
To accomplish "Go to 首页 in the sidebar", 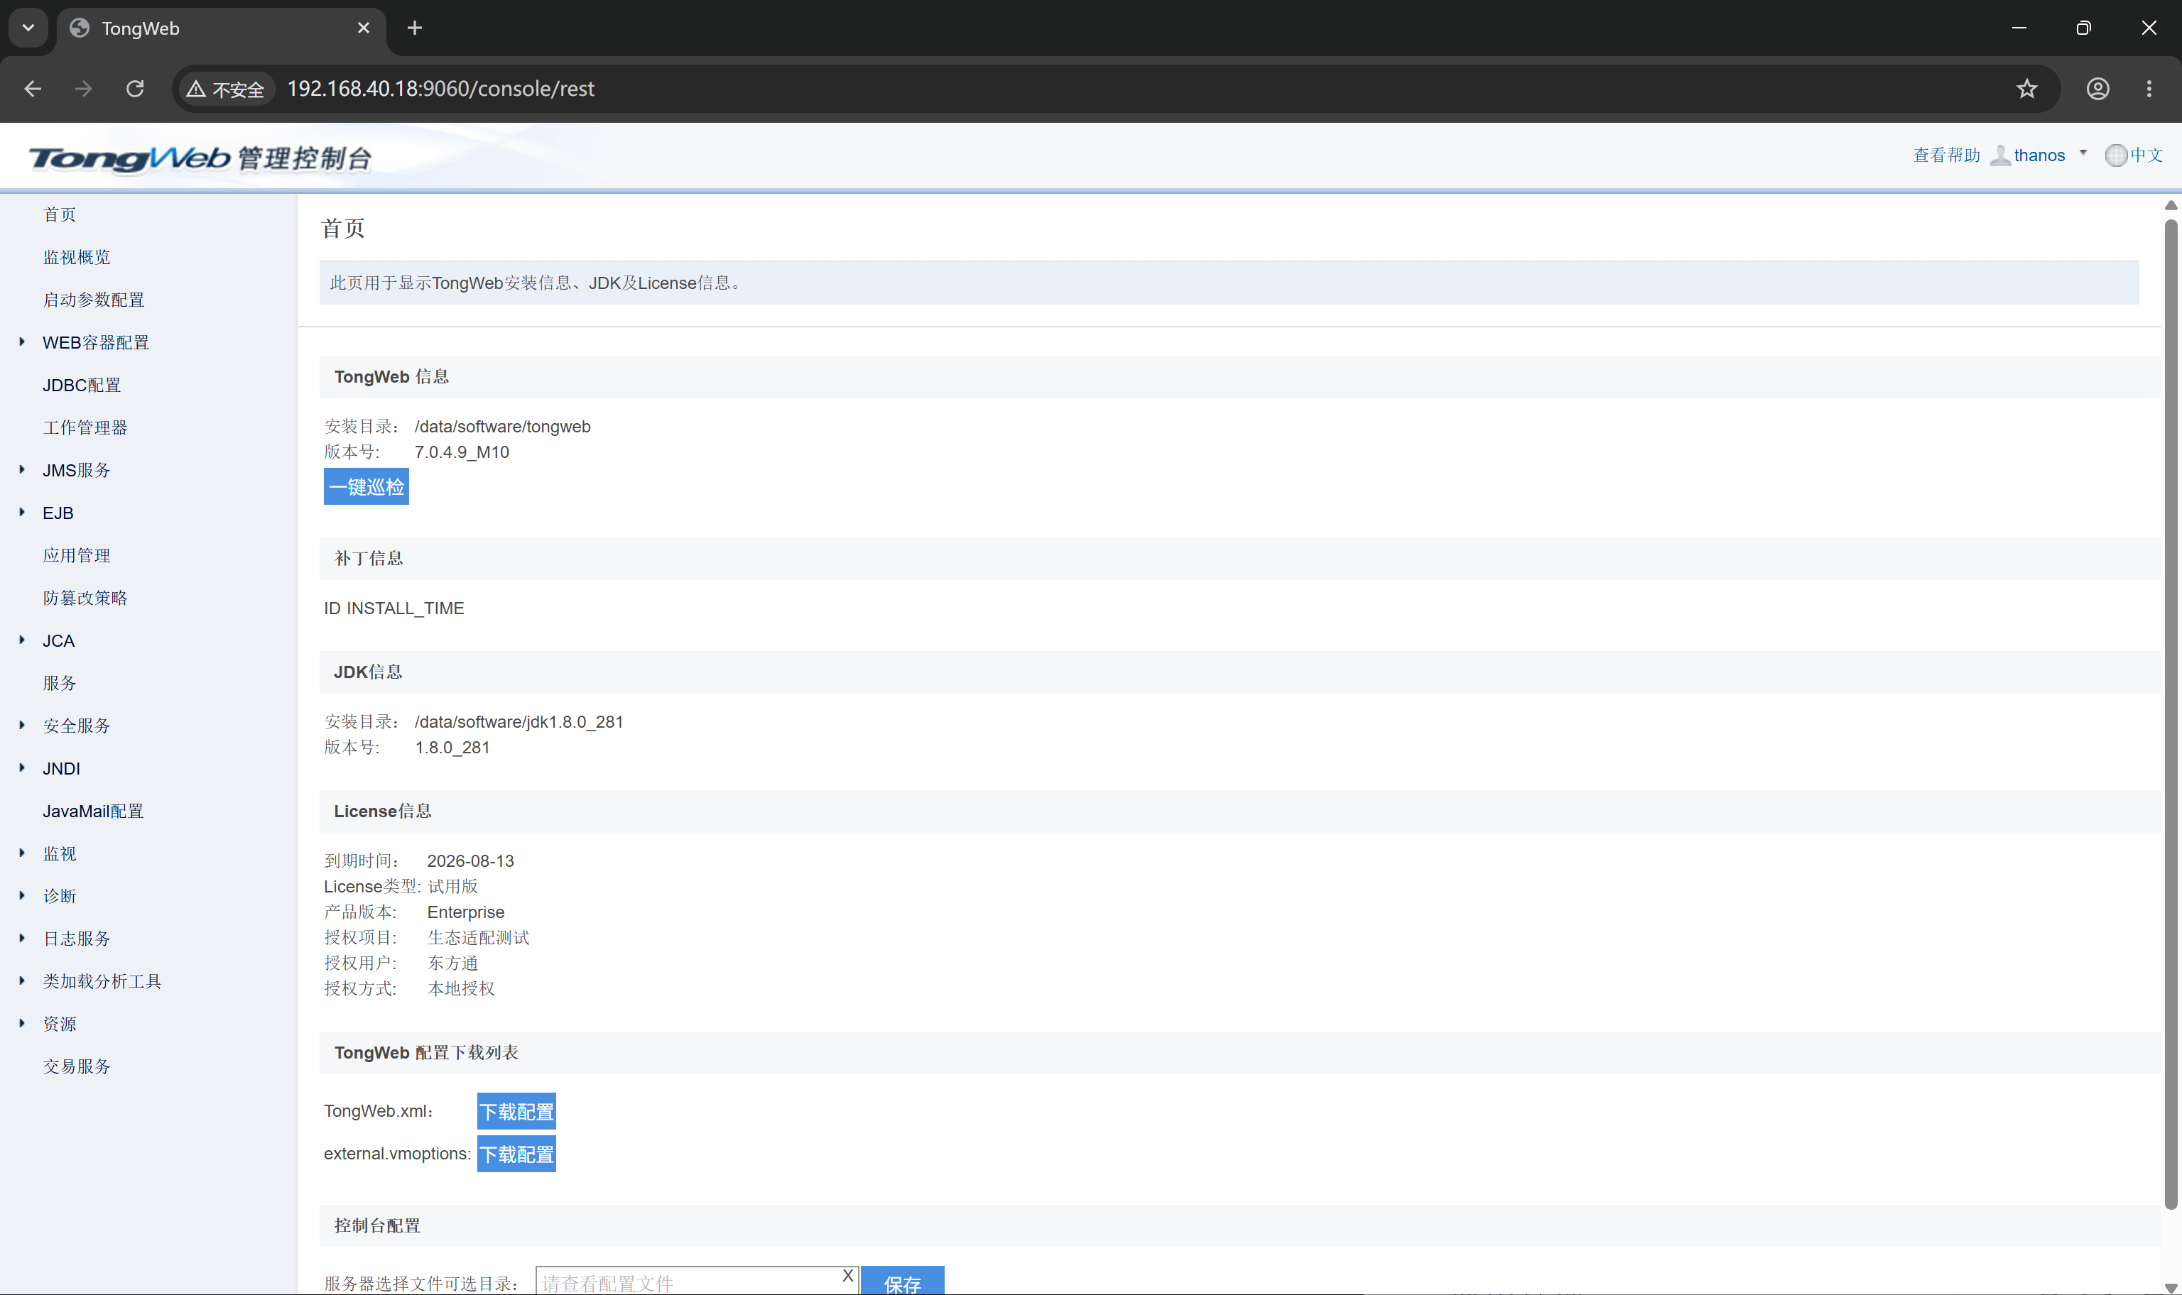I will tap(60, 214).
